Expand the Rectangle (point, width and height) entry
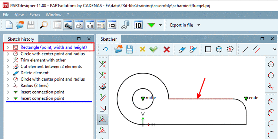Viewport: 278px width, 139px height. (x=8, y=47)
